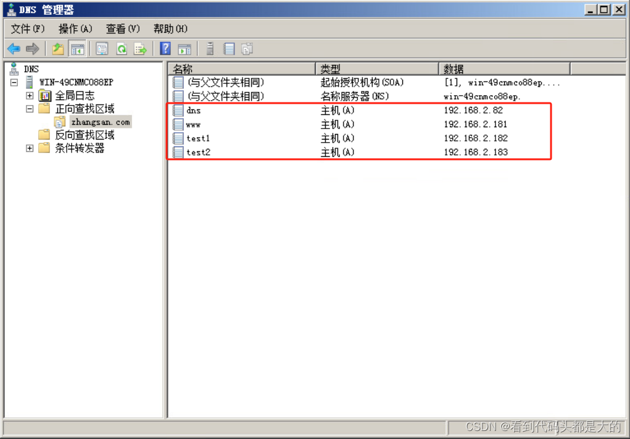630x439 pixels.
Task: Select the test2 record name
Action: click(198, 152)
